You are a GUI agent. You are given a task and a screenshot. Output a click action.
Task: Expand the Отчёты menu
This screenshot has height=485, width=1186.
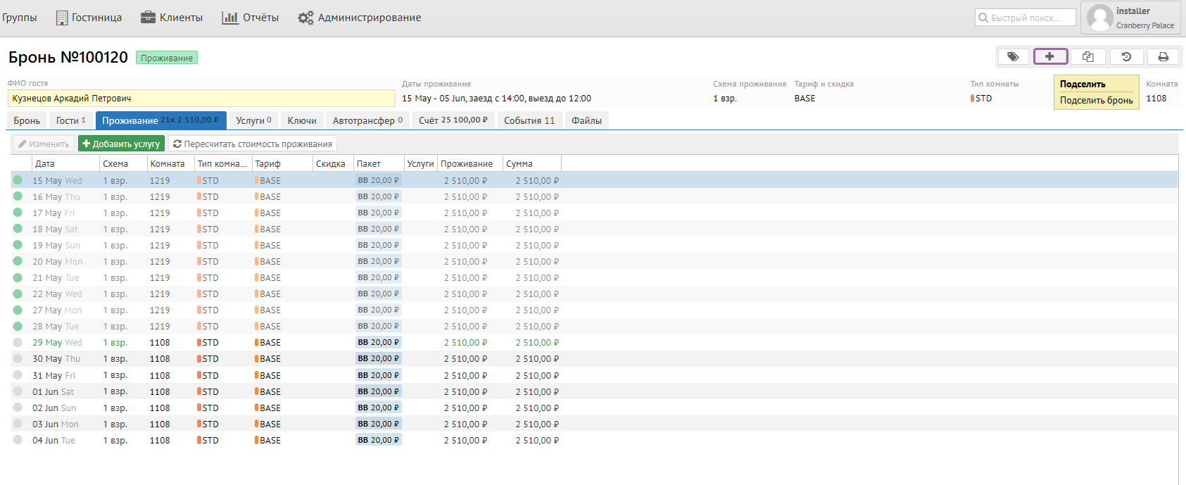(x=251, y=18)
